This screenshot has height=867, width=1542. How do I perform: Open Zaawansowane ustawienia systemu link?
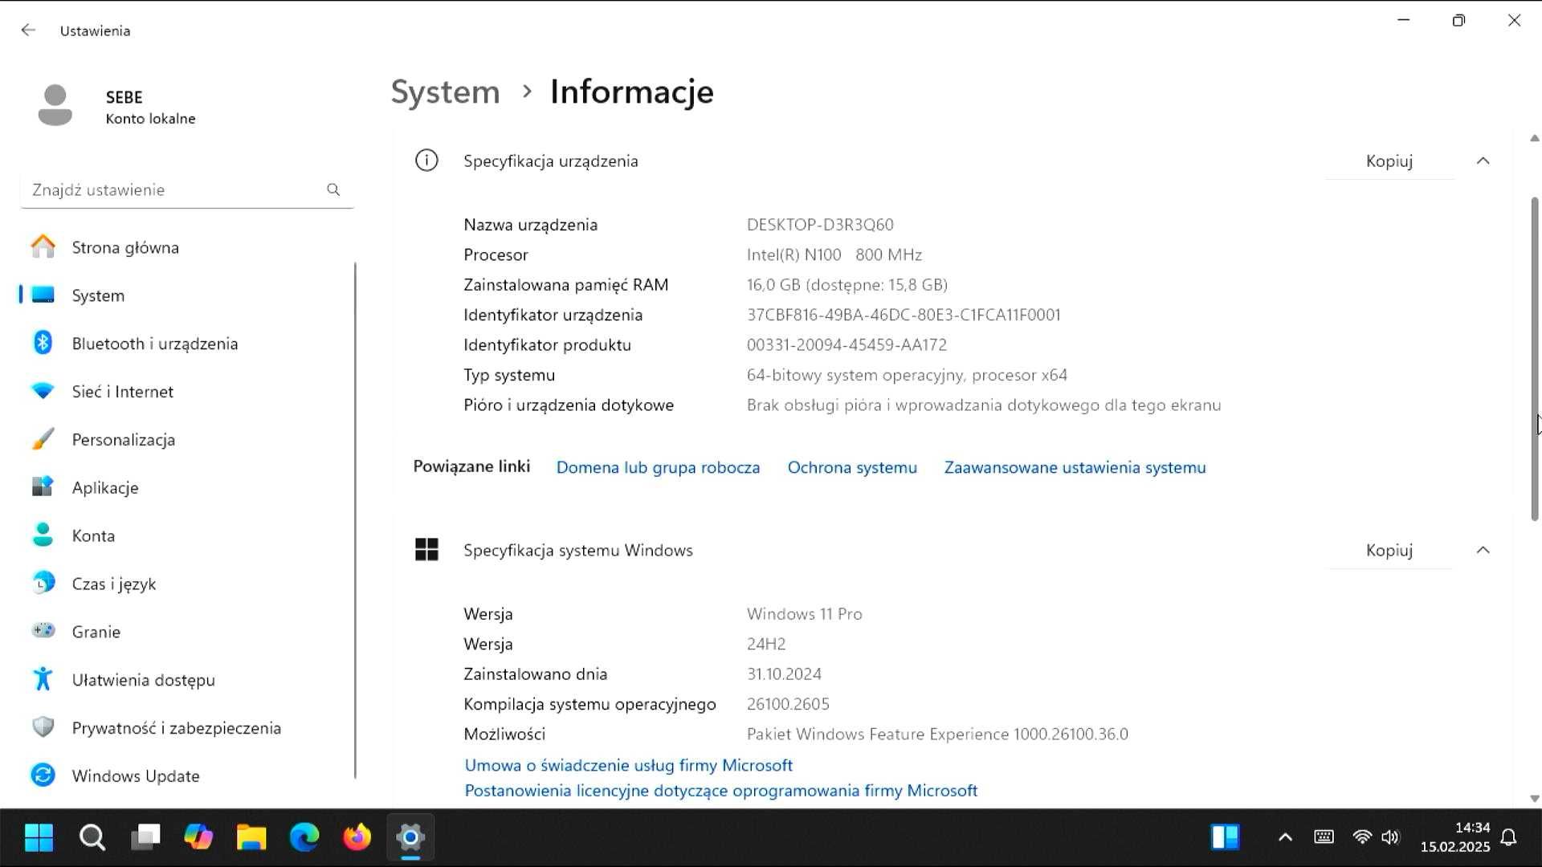pyautogui.click(x=1075, y=467)
